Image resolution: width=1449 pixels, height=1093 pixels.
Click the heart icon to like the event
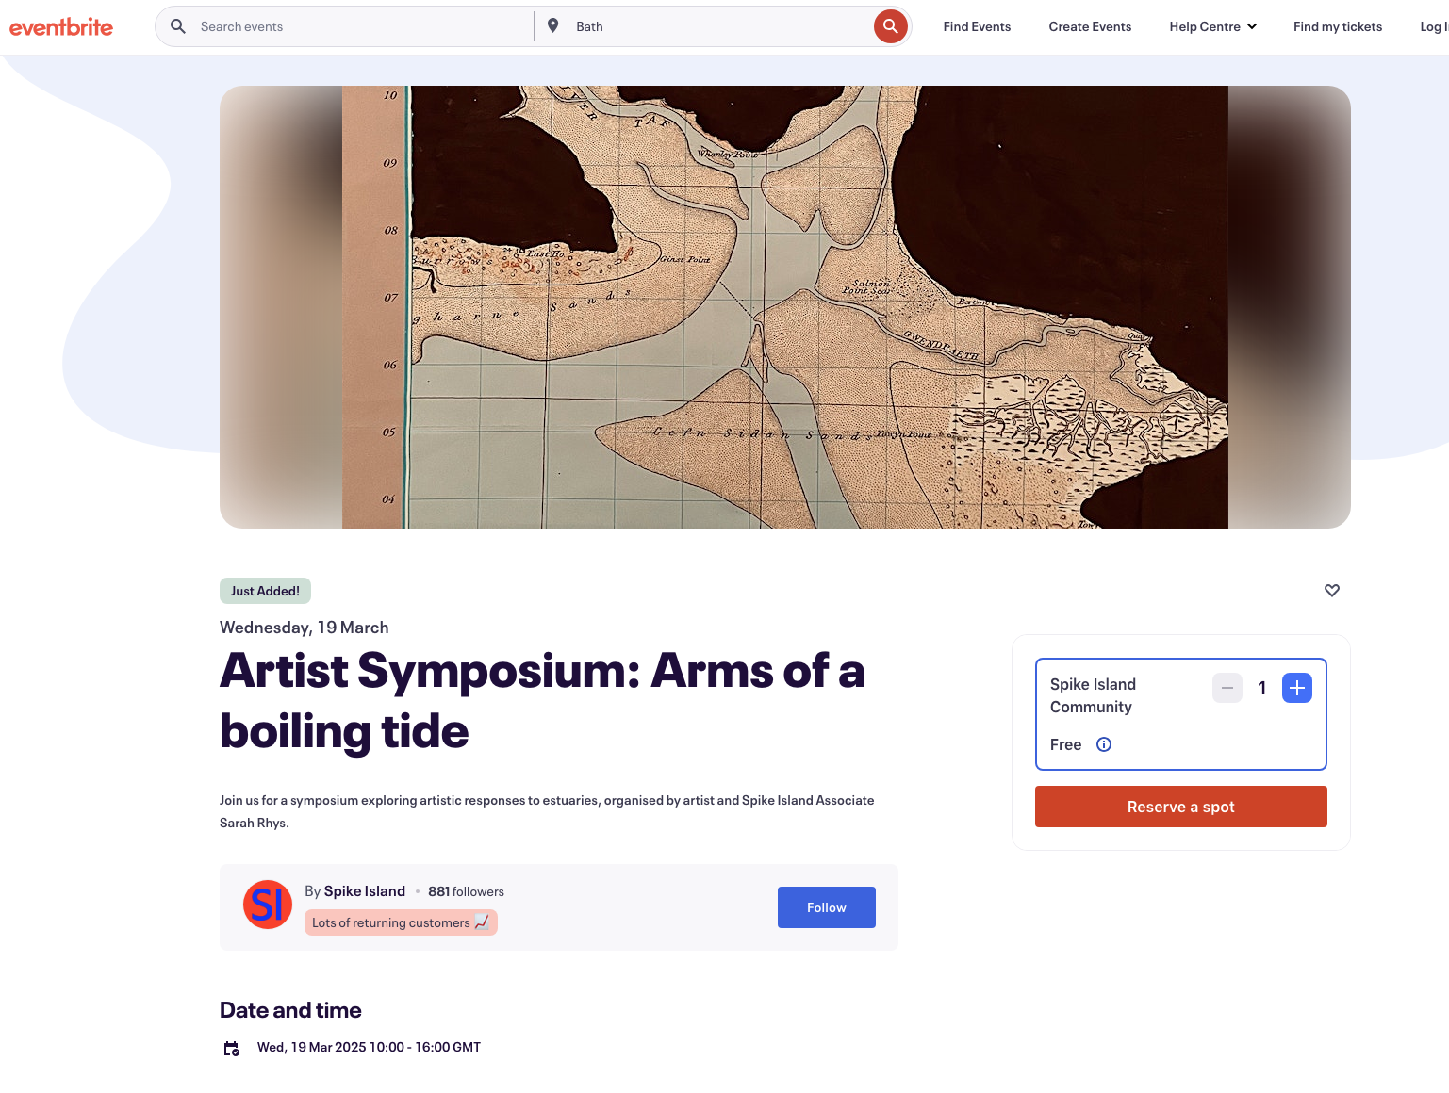click(1331, 591)
